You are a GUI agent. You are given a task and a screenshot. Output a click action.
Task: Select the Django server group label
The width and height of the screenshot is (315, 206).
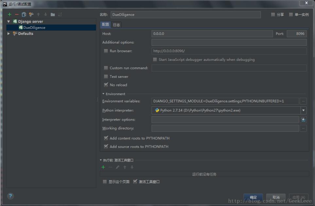30,22
